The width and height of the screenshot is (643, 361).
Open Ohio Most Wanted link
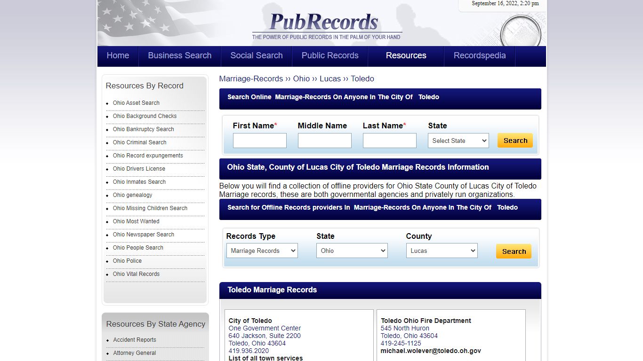(136, 221)
